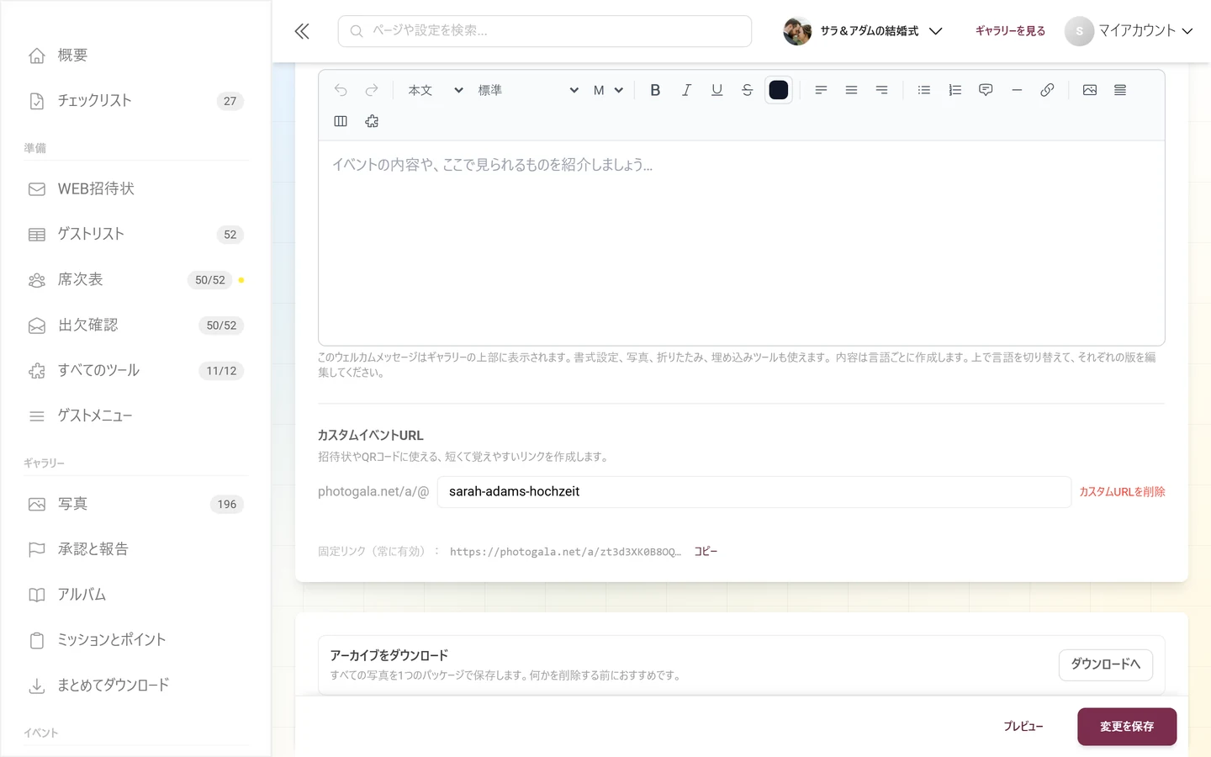Open the embed tool puzzle icon

click(x=372, y=121)
